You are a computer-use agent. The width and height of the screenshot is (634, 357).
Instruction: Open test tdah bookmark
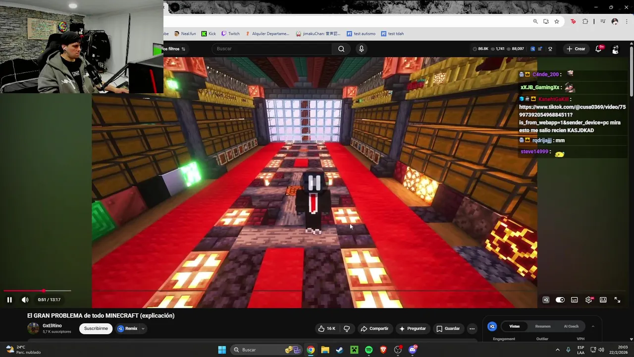tap(392, 34)
